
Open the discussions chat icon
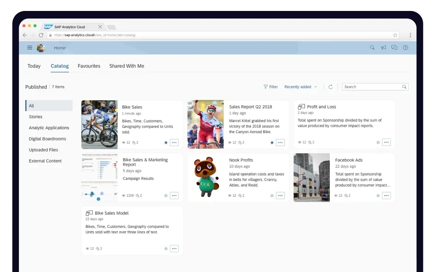click(394, 48)
